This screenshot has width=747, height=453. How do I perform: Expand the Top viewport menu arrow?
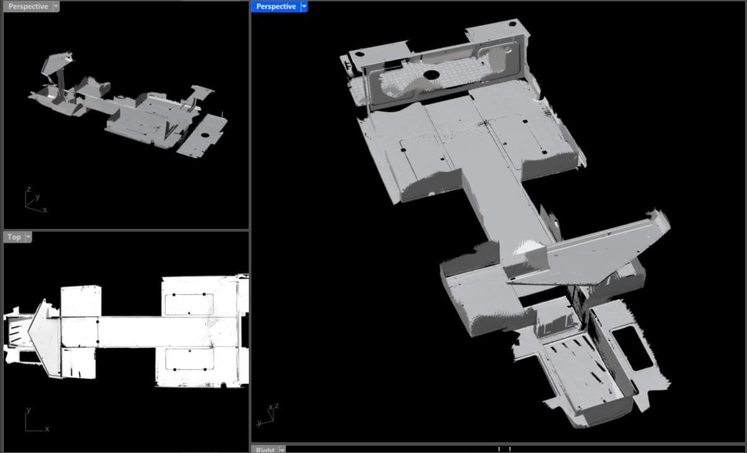(x=28, y=237)
